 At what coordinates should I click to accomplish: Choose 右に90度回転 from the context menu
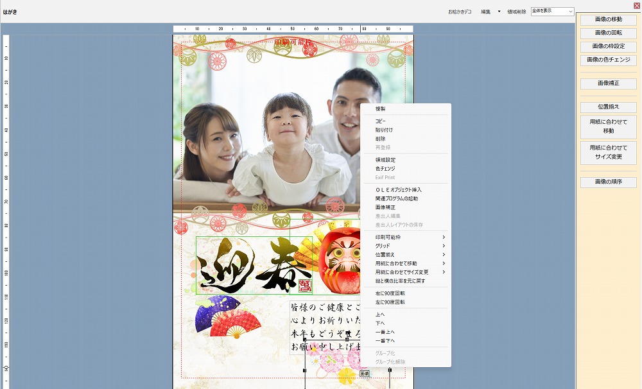[x=390, y=293]
